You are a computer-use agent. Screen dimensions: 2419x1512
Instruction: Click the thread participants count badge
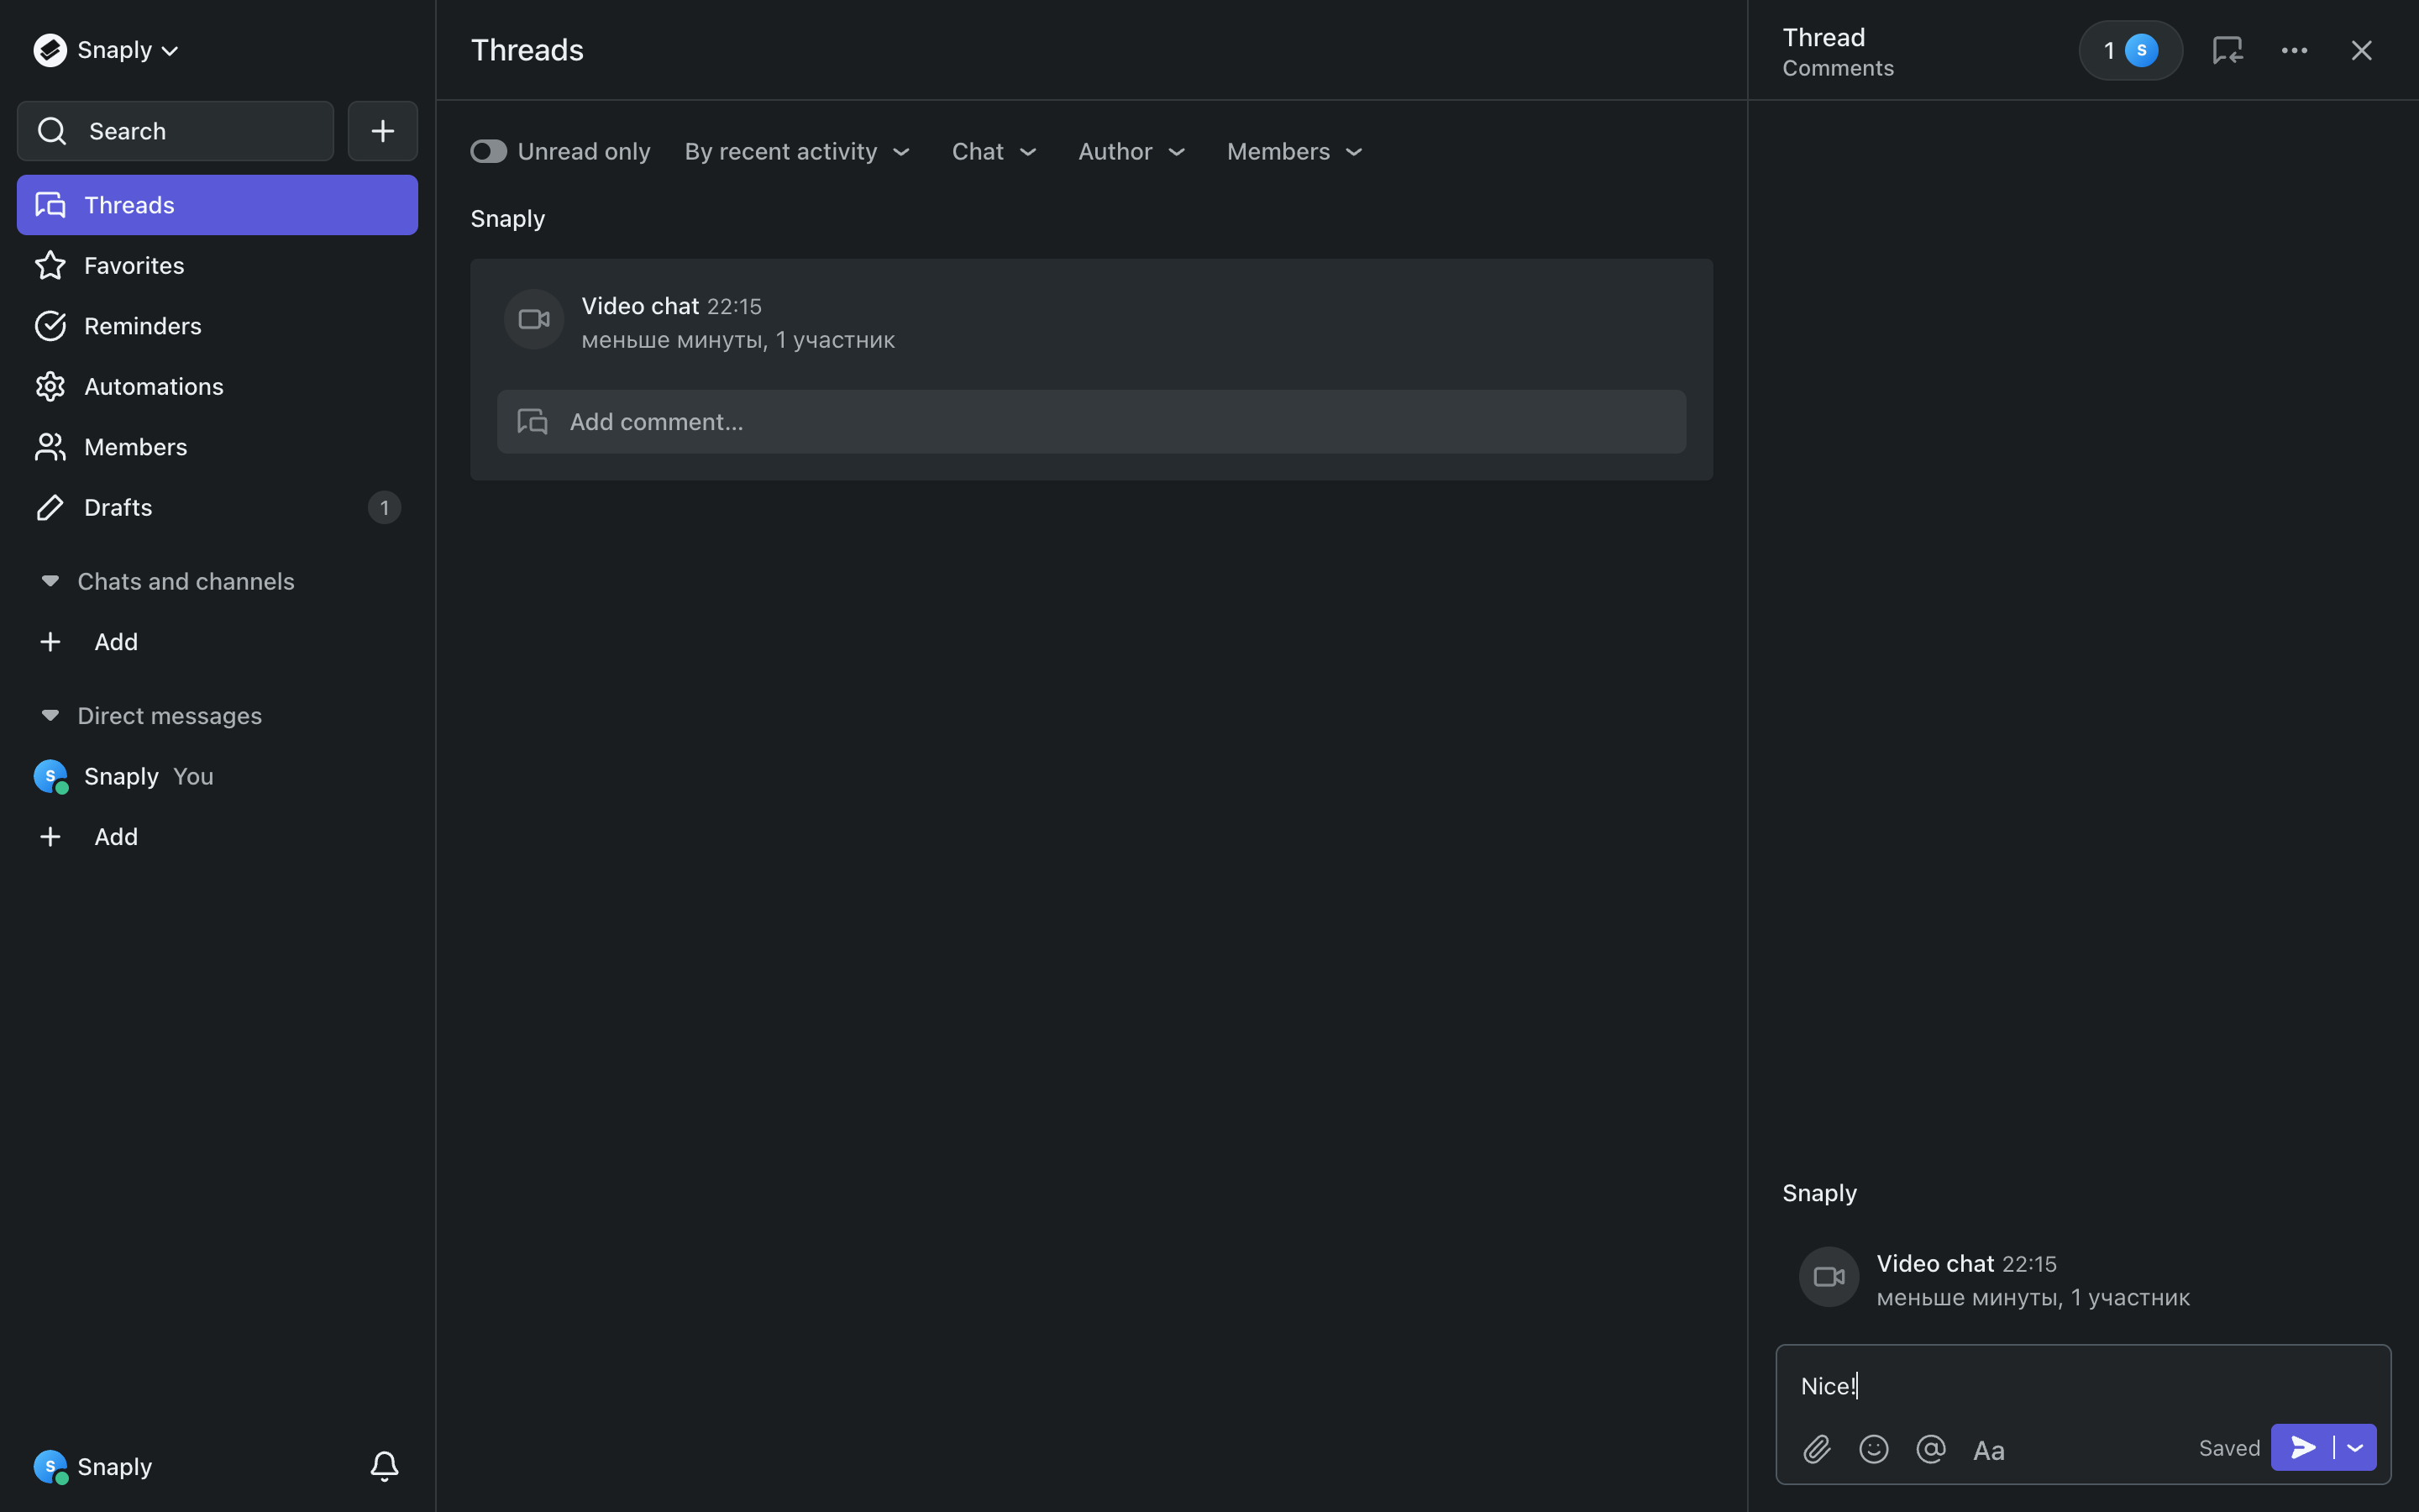click(x=2130, y=50)
